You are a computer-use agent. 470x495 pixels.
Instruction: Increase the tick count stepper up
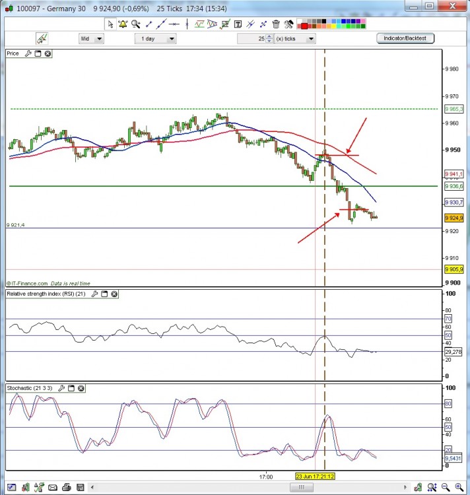click(269, 36)
